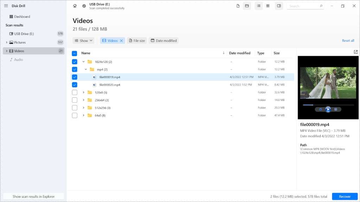Toggle the select-all checkbox in the header
360x202 pixels.
point(75,53)
